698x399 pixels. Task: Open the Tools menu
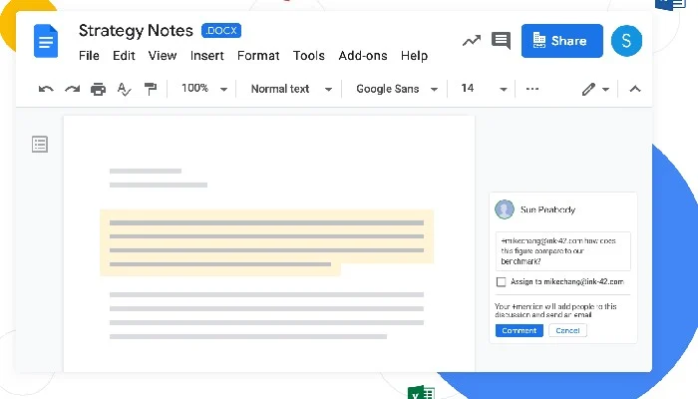[x=309, y=56]
